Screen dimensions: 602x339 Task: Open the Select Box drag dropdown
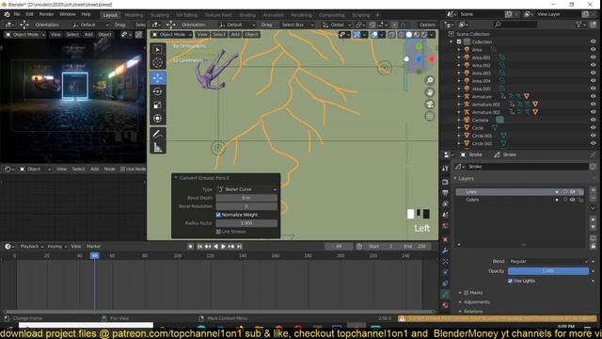tap(296, 24)
